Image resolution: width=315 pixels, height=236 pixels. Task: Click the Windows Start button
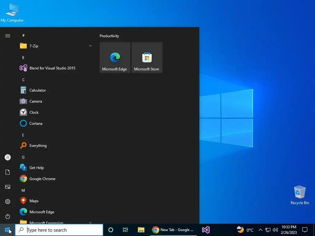pos(7,230)
